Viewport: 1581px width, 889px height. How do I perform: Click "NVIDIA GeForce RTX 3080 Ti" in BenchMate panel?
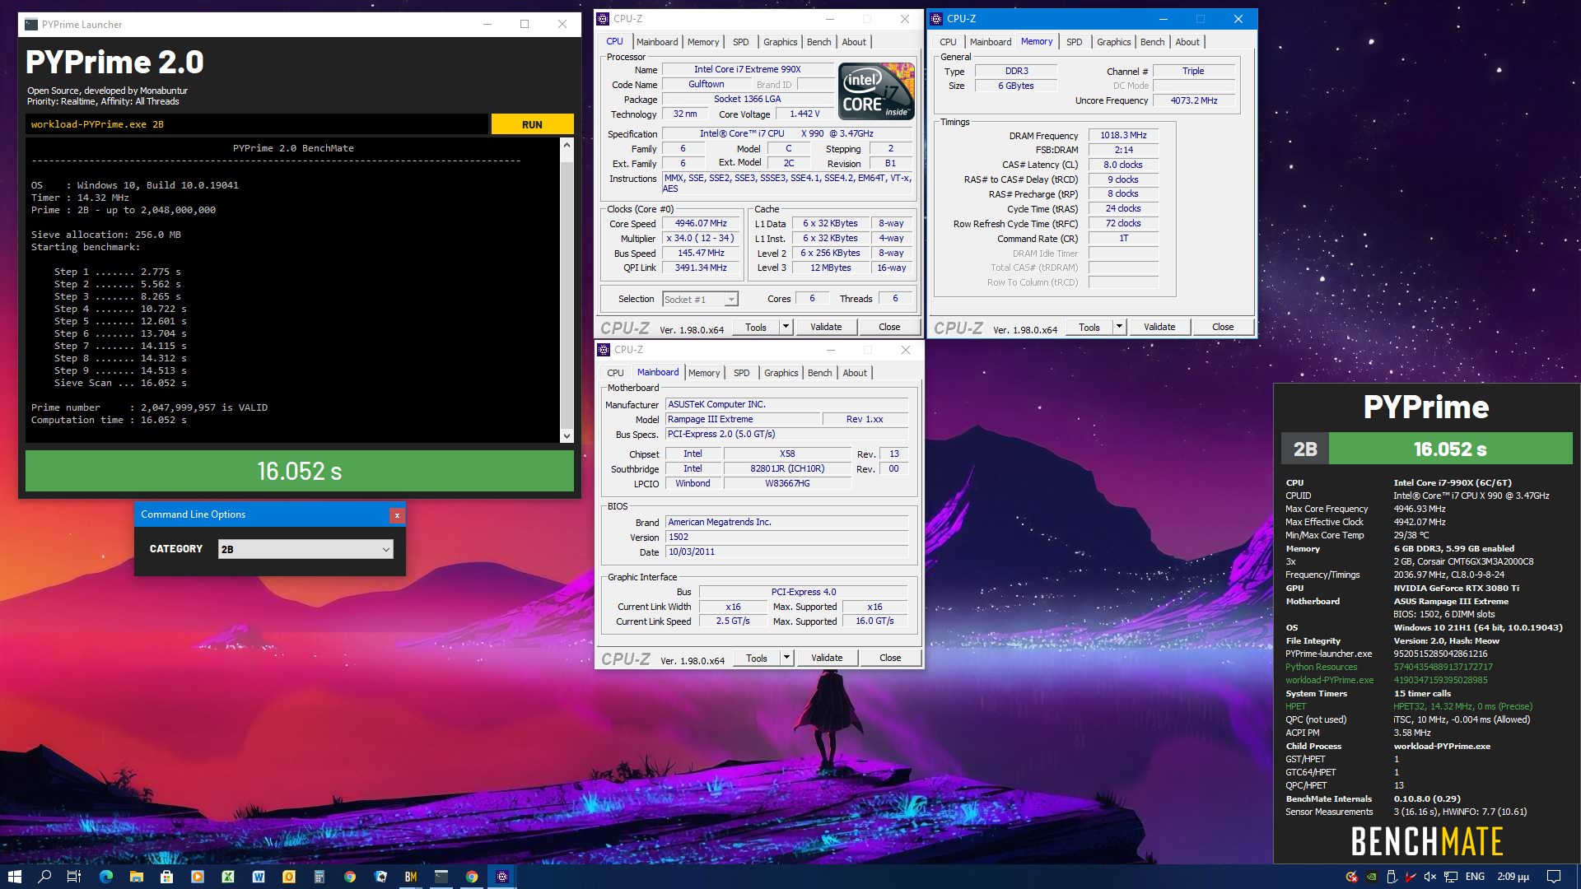[1456, 588]
